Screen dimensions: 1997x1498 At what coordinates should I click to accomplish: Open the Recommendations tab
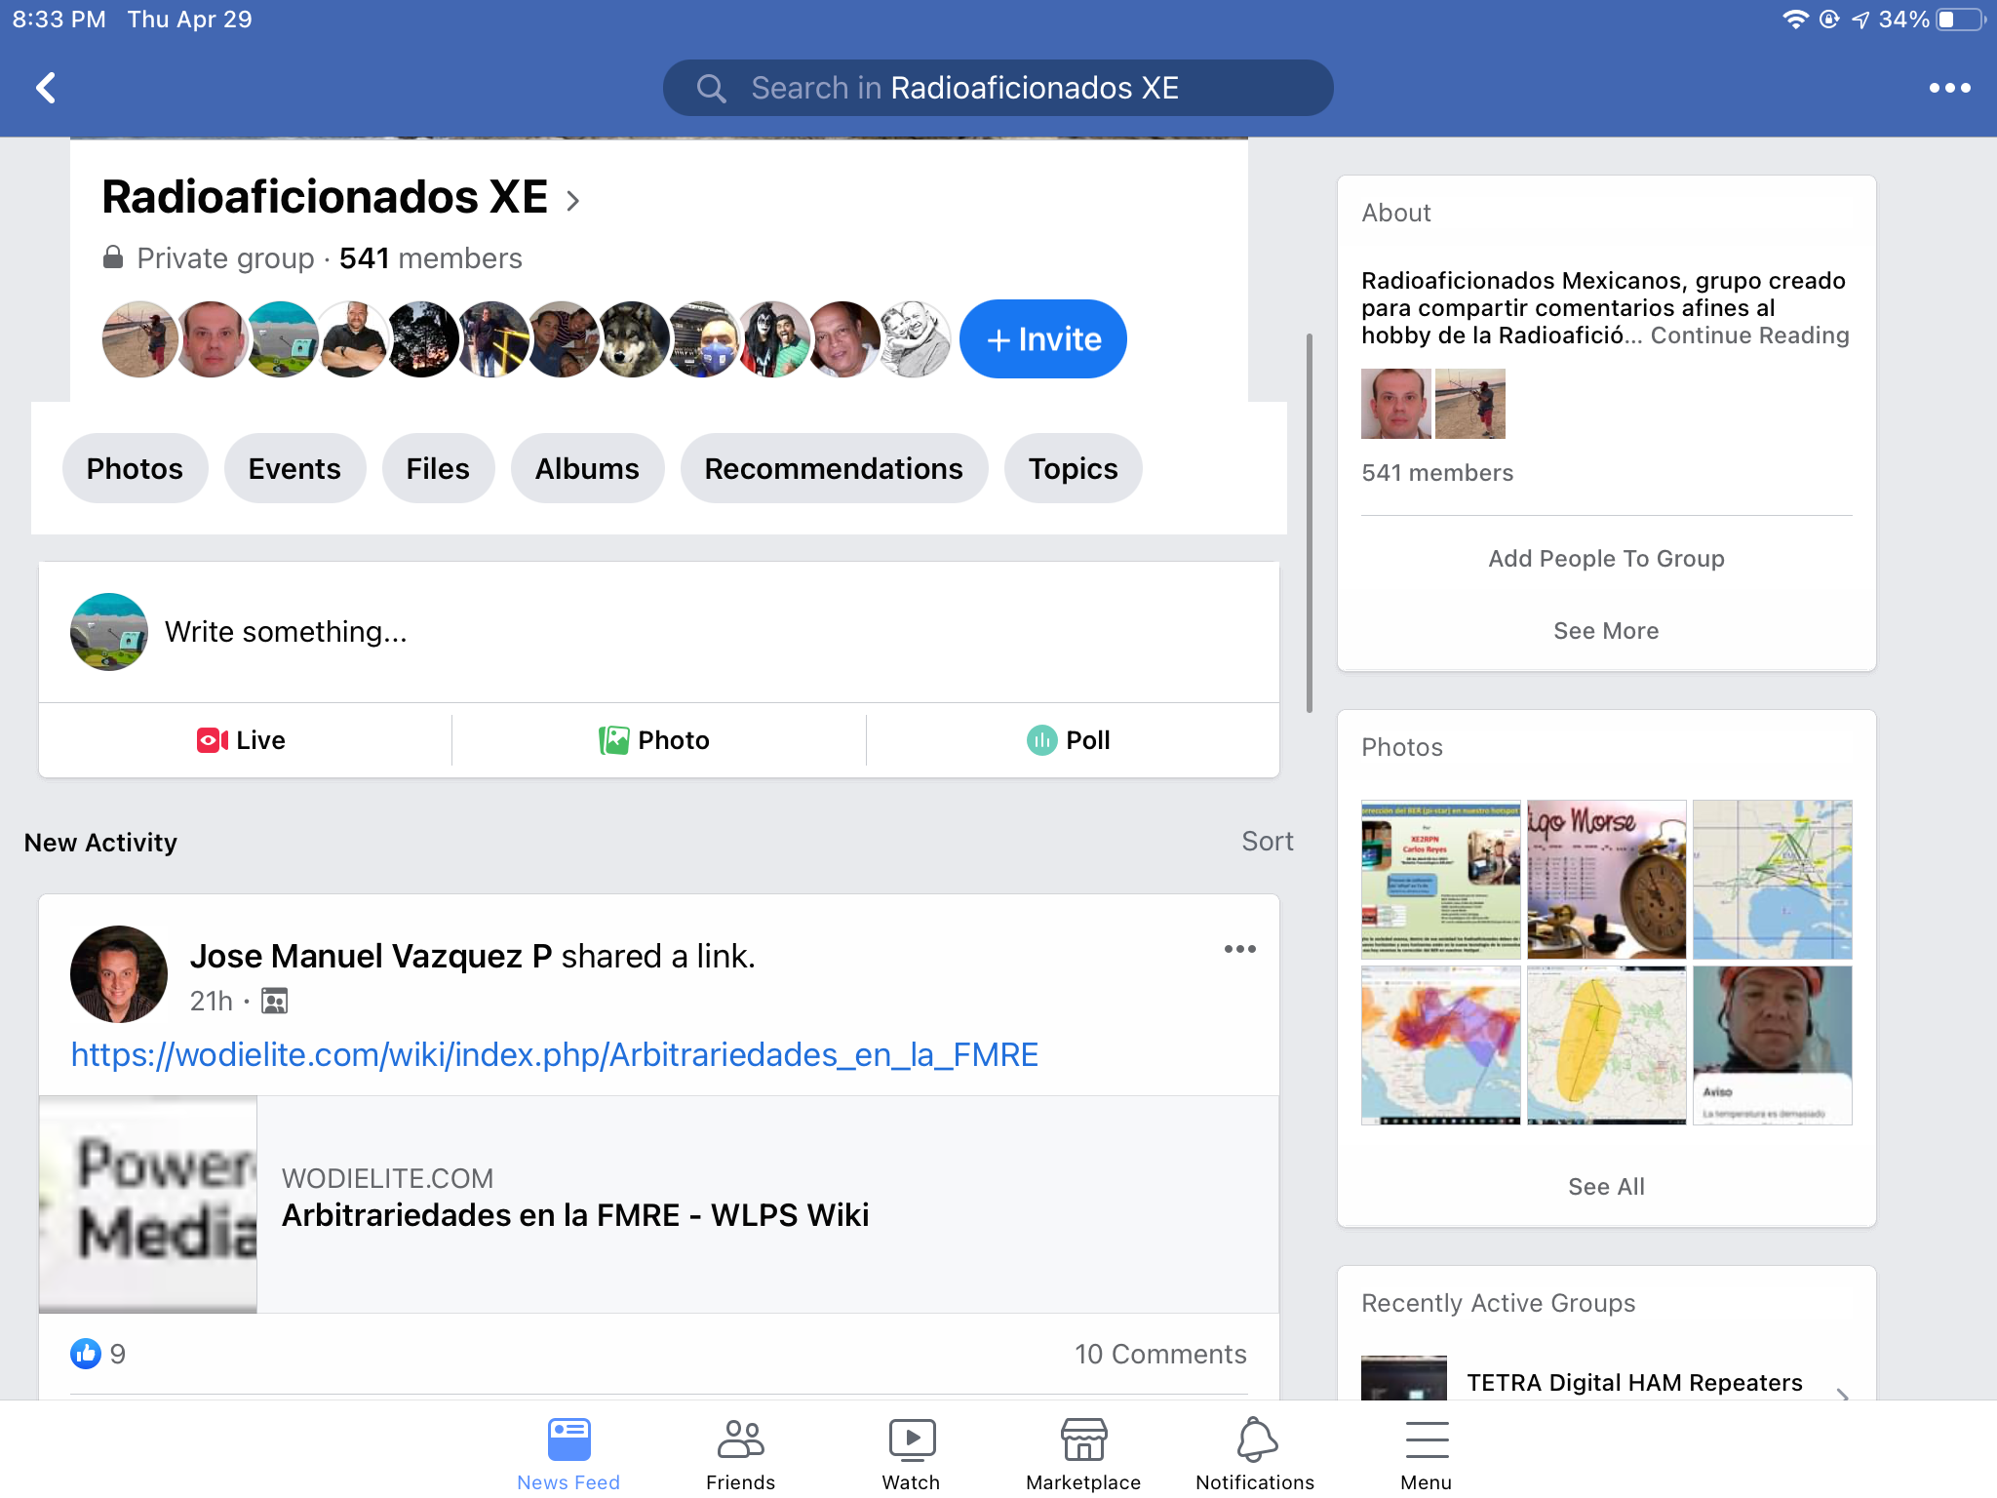click(834, 468)
